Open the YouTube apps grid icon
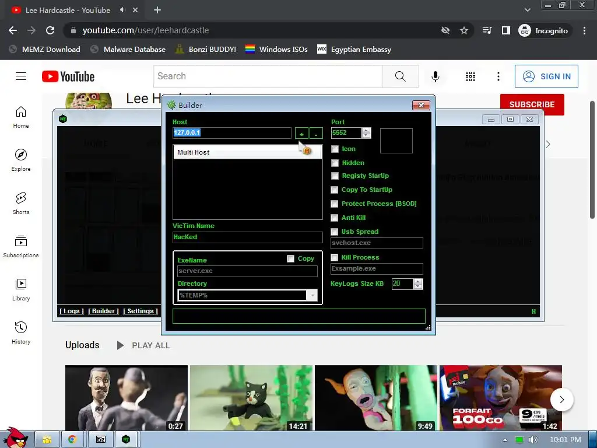Image resolution: width=597 pixels, height=448 pixels. (470, 76)
